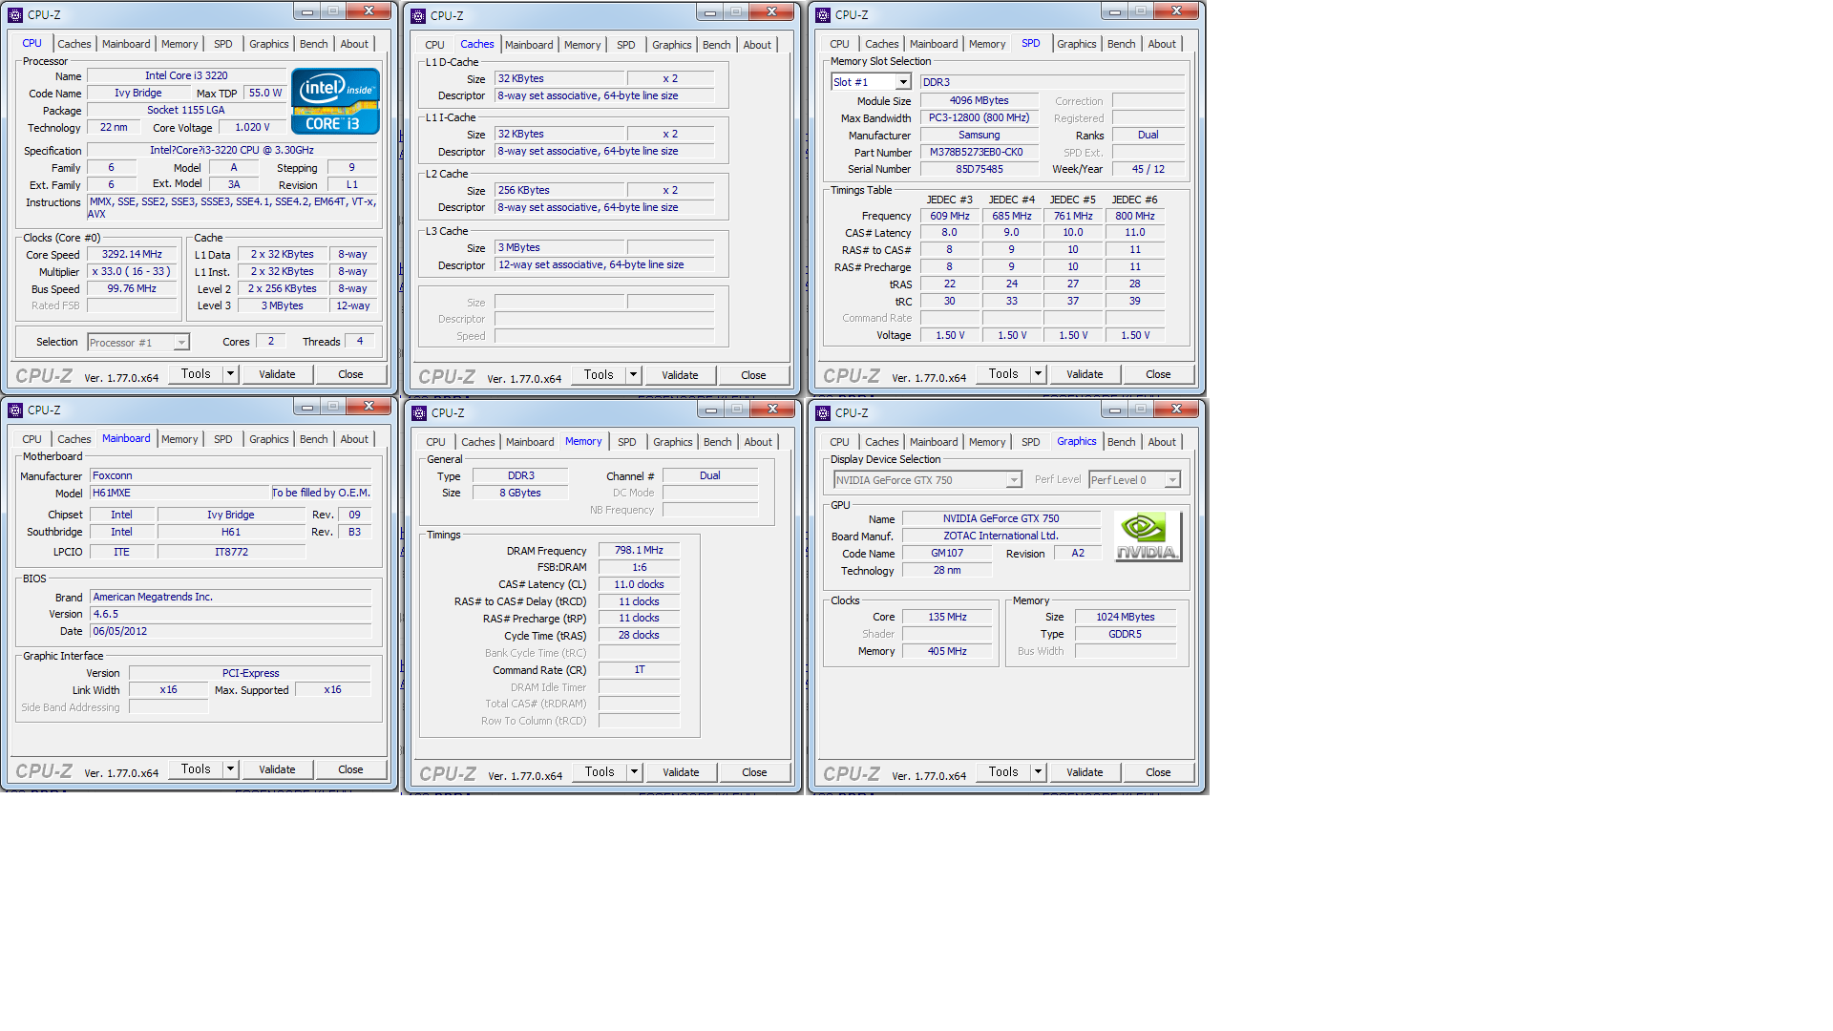Screen dimensions: 1833x1031
Task: Click Validate button in Mainboard window
Action: 277,769
